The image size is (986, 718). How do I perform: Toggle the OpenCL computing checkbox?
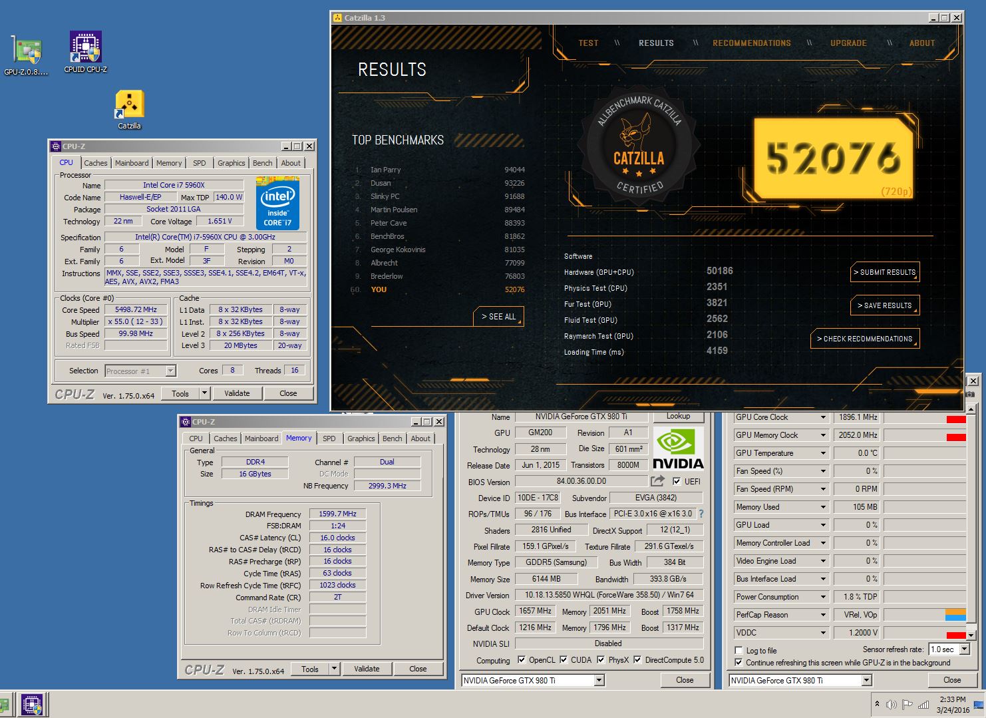coord(522,660)
